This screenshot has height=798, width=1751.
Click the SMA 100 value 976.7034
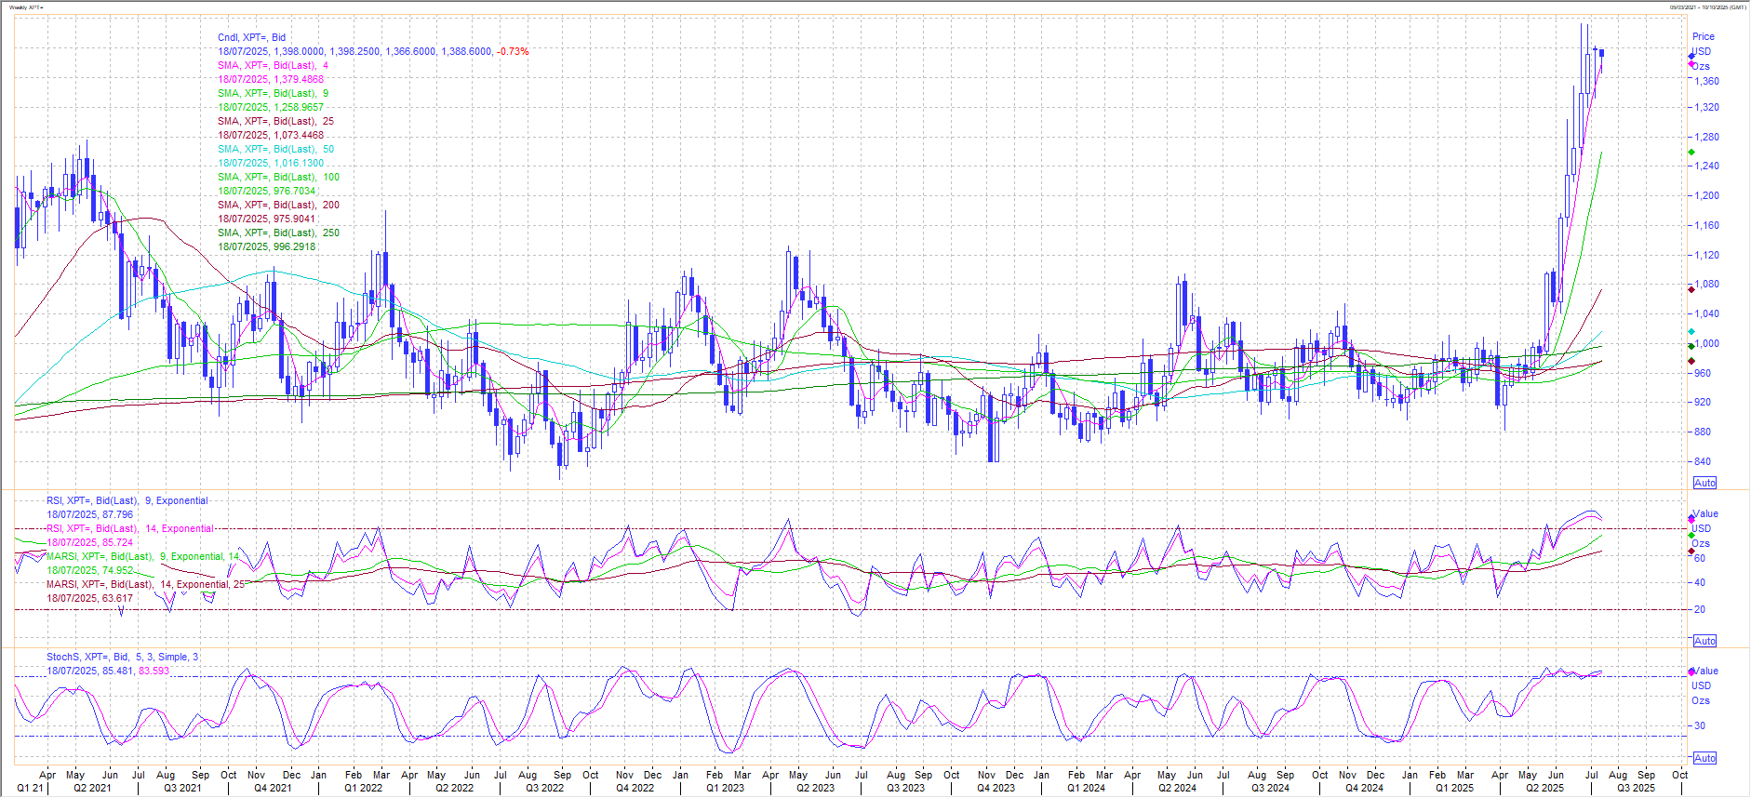(295, 192)
